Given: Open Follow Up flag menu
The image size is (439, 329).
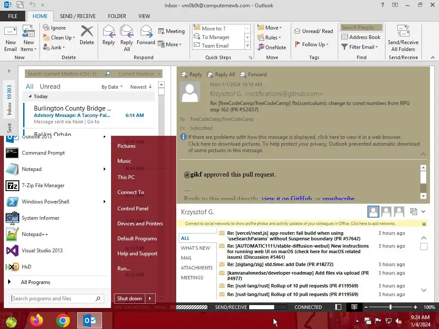Looking at the screenshot, I should [312, 44].
